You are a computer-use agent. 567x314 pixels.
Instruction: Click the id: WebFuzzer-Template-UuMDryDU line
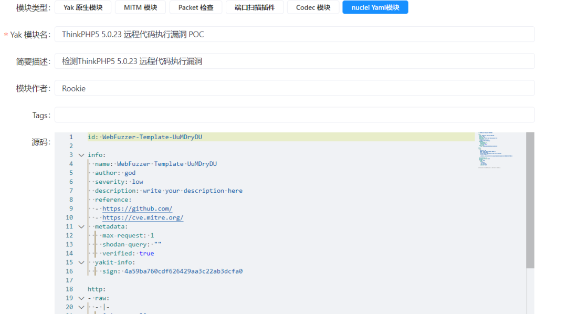pos(145,137)
